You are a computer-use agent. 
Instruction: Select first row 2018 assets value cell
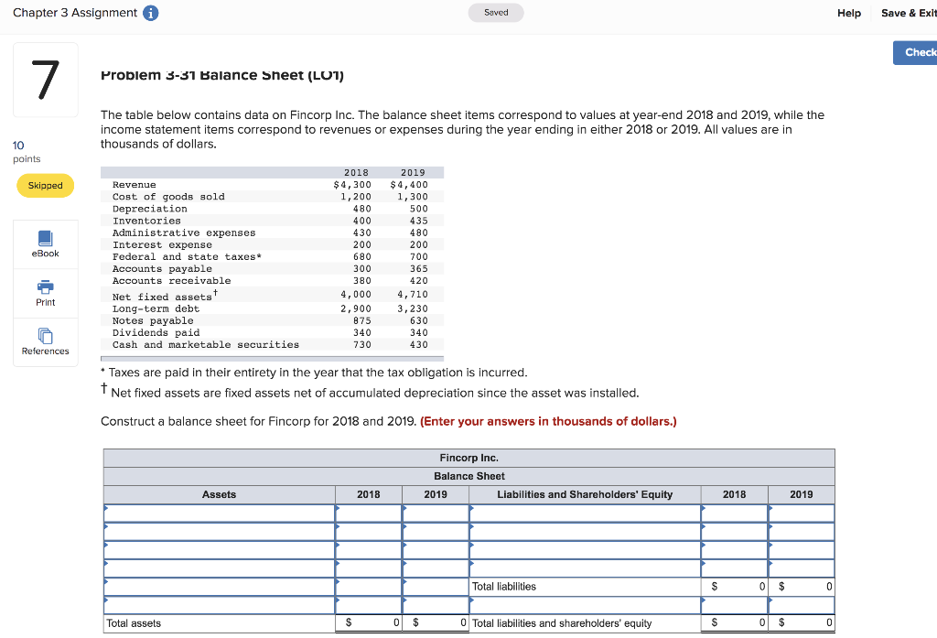coord(369,513)
